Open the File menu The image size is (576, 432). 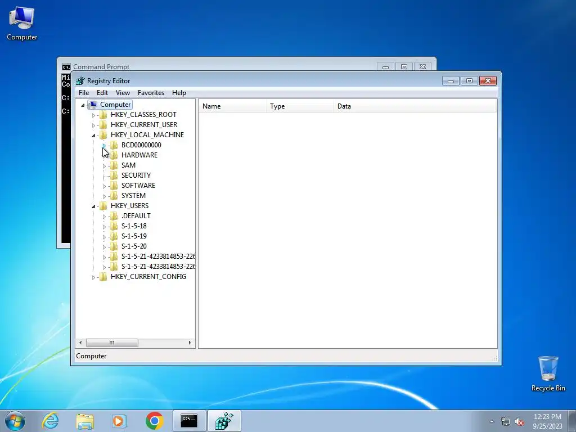pyautogui.click(x=84, y=93)
